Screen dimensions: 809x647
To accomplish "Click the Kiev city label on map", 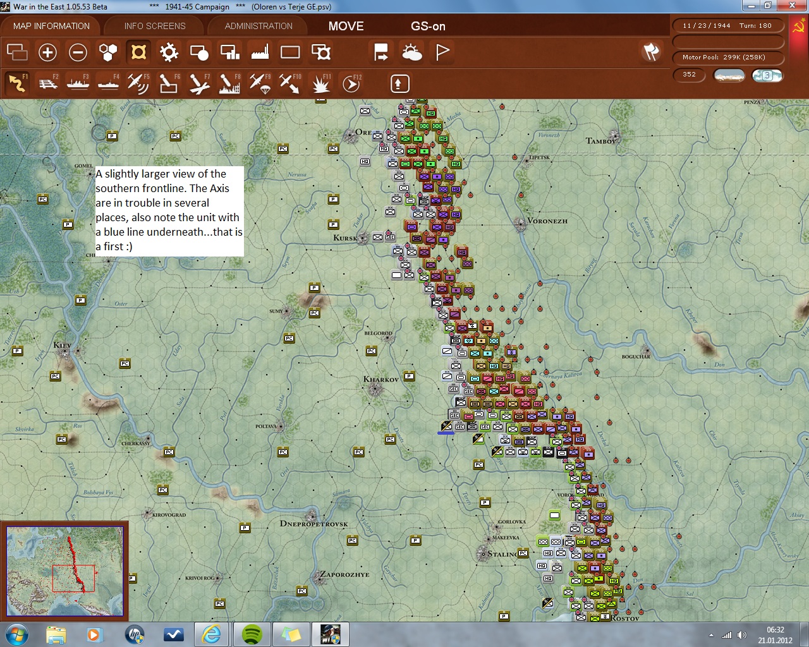I will 62,345.
